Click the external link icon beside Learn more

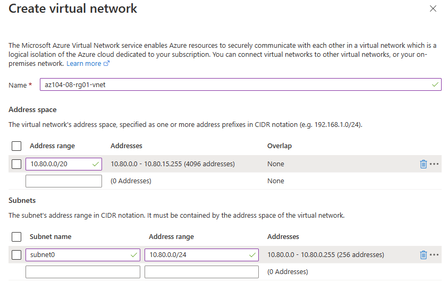tap(106, 63)
